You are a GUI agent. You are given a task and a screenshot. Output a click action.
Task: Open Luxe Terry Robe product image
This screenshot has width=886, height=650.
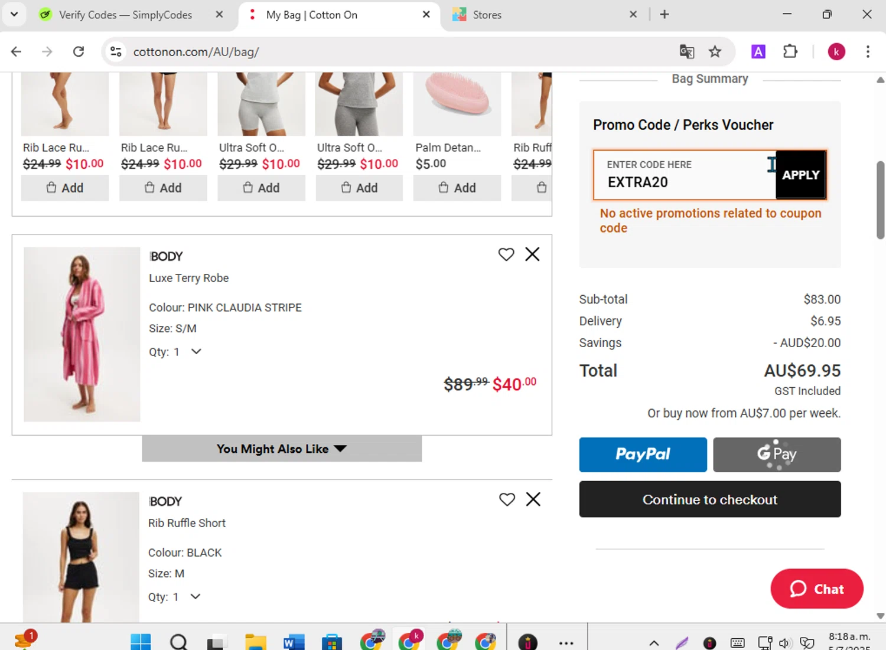click(x=82, y=334)
